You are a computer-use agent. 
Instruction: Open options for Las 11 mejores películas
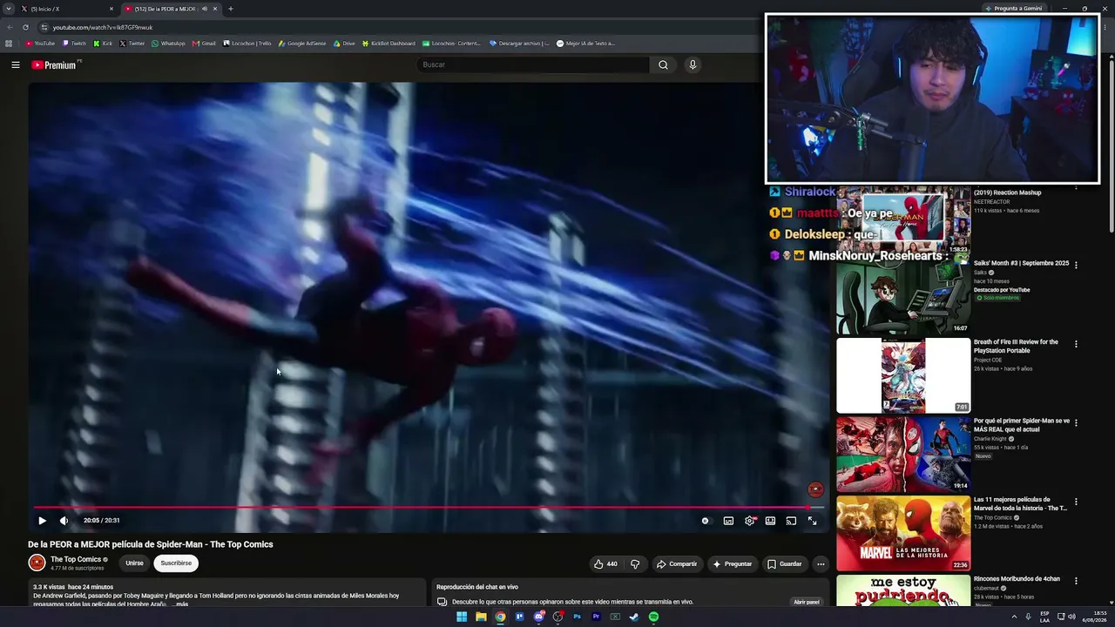[1076, 502]
